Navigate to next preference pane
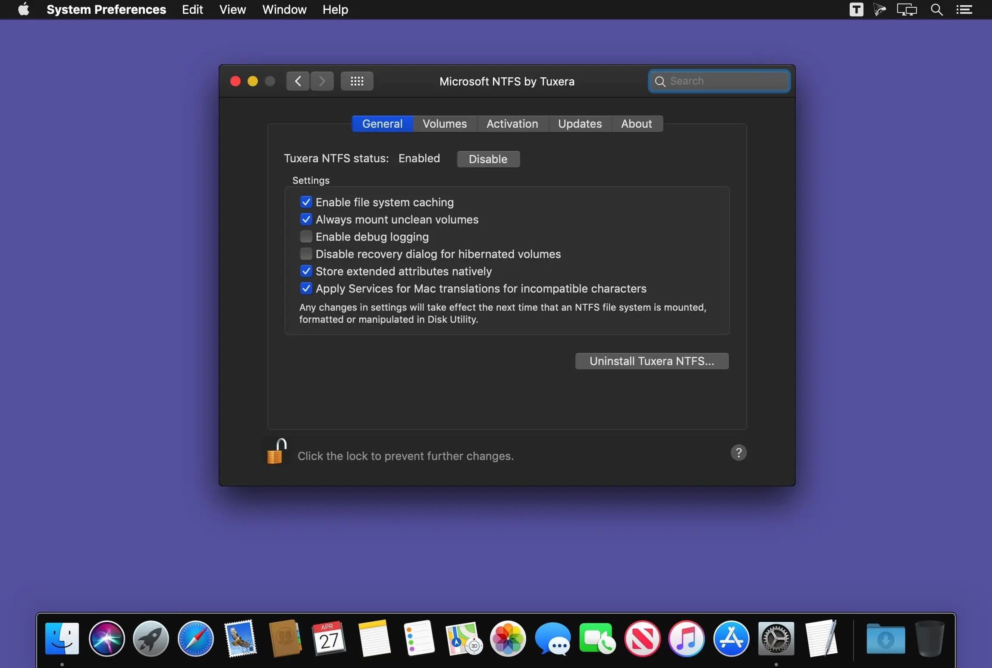 [x=322, y=81]
